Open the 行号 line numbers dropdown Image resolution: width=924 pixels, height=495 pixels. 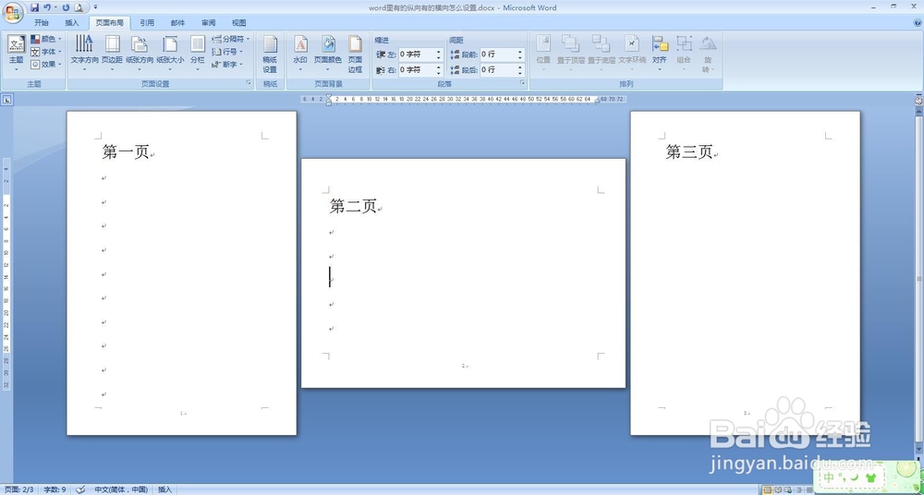pos(227,52)
